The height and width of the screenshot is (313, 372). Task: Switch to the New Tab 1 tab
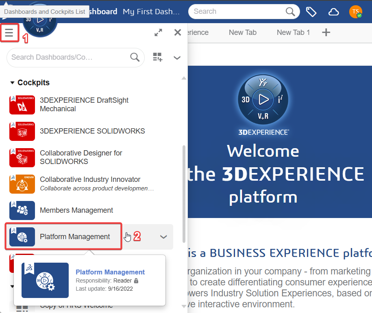click(x=293, y=32)
